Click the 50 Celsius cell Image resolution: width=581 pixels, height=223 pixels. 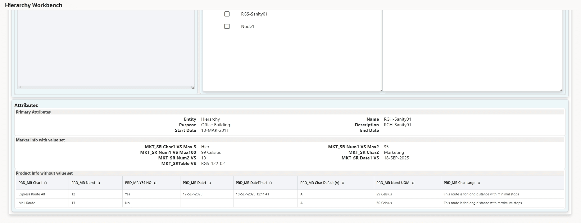pos(407,203)
